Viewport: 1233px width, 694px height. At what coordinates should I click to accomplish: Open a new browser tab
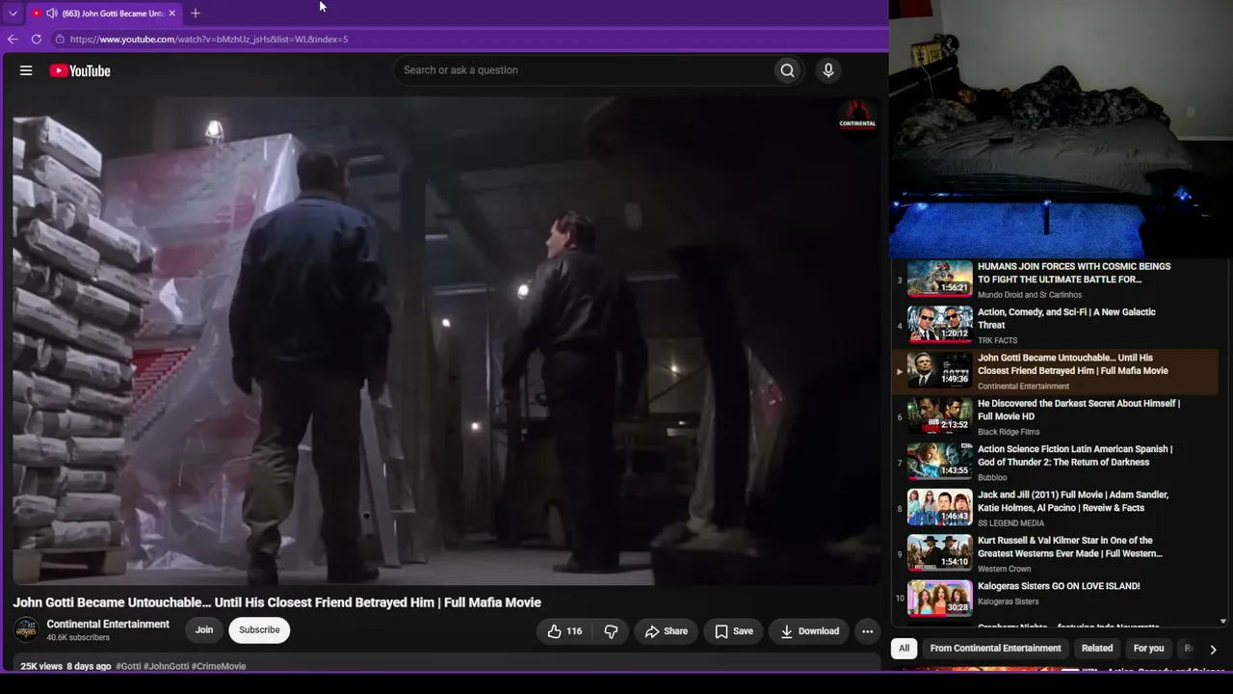(196, 13)
